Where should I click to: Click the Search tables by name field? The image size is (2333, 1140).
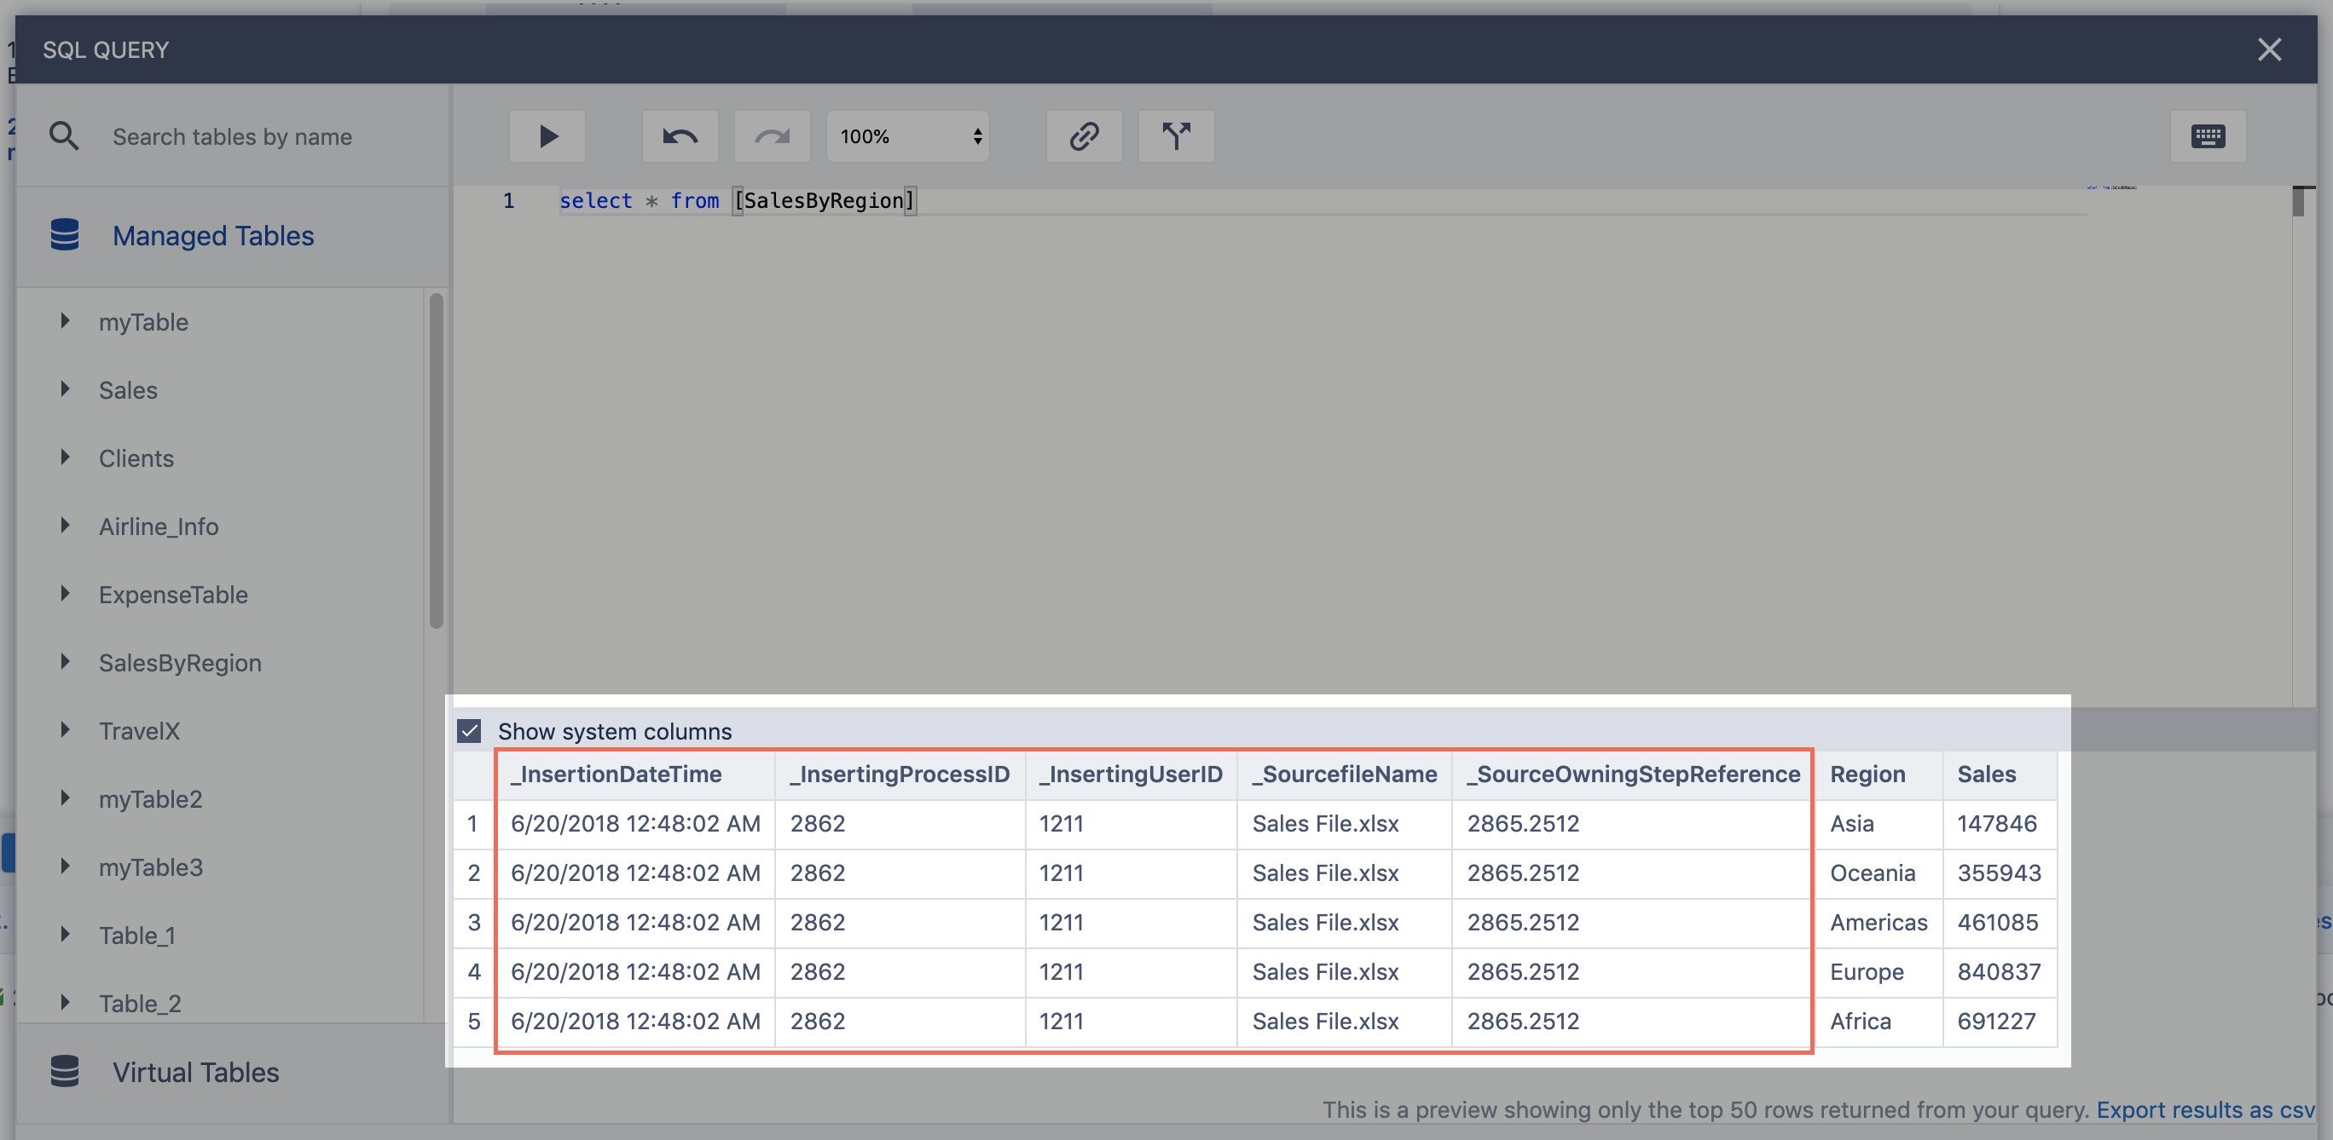[232, 136]
